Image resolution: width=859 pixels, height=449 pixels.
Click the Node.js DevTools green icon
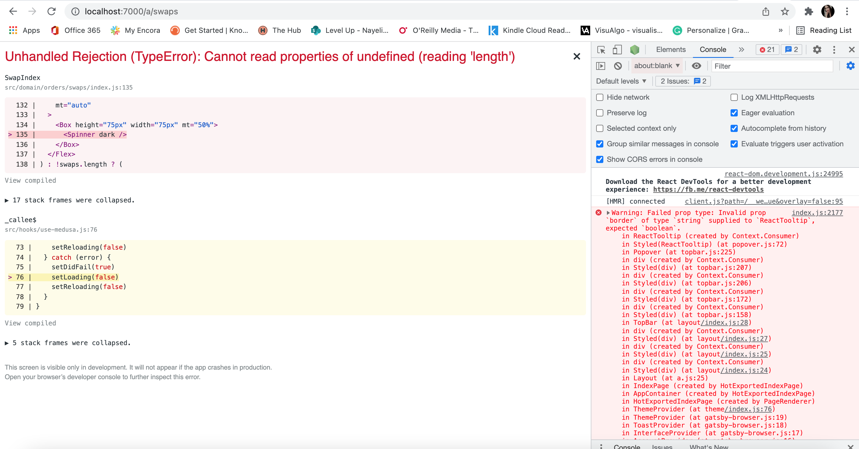click(x=635, y=50)
